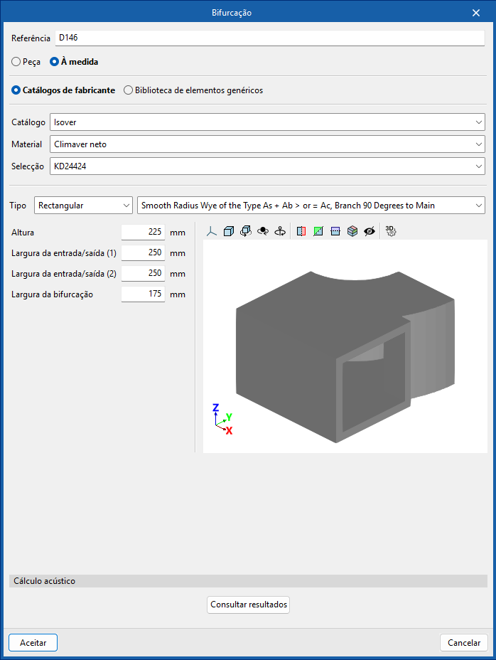
Task: Click the colored layers cube icon
Action: [x=352, y=231]
